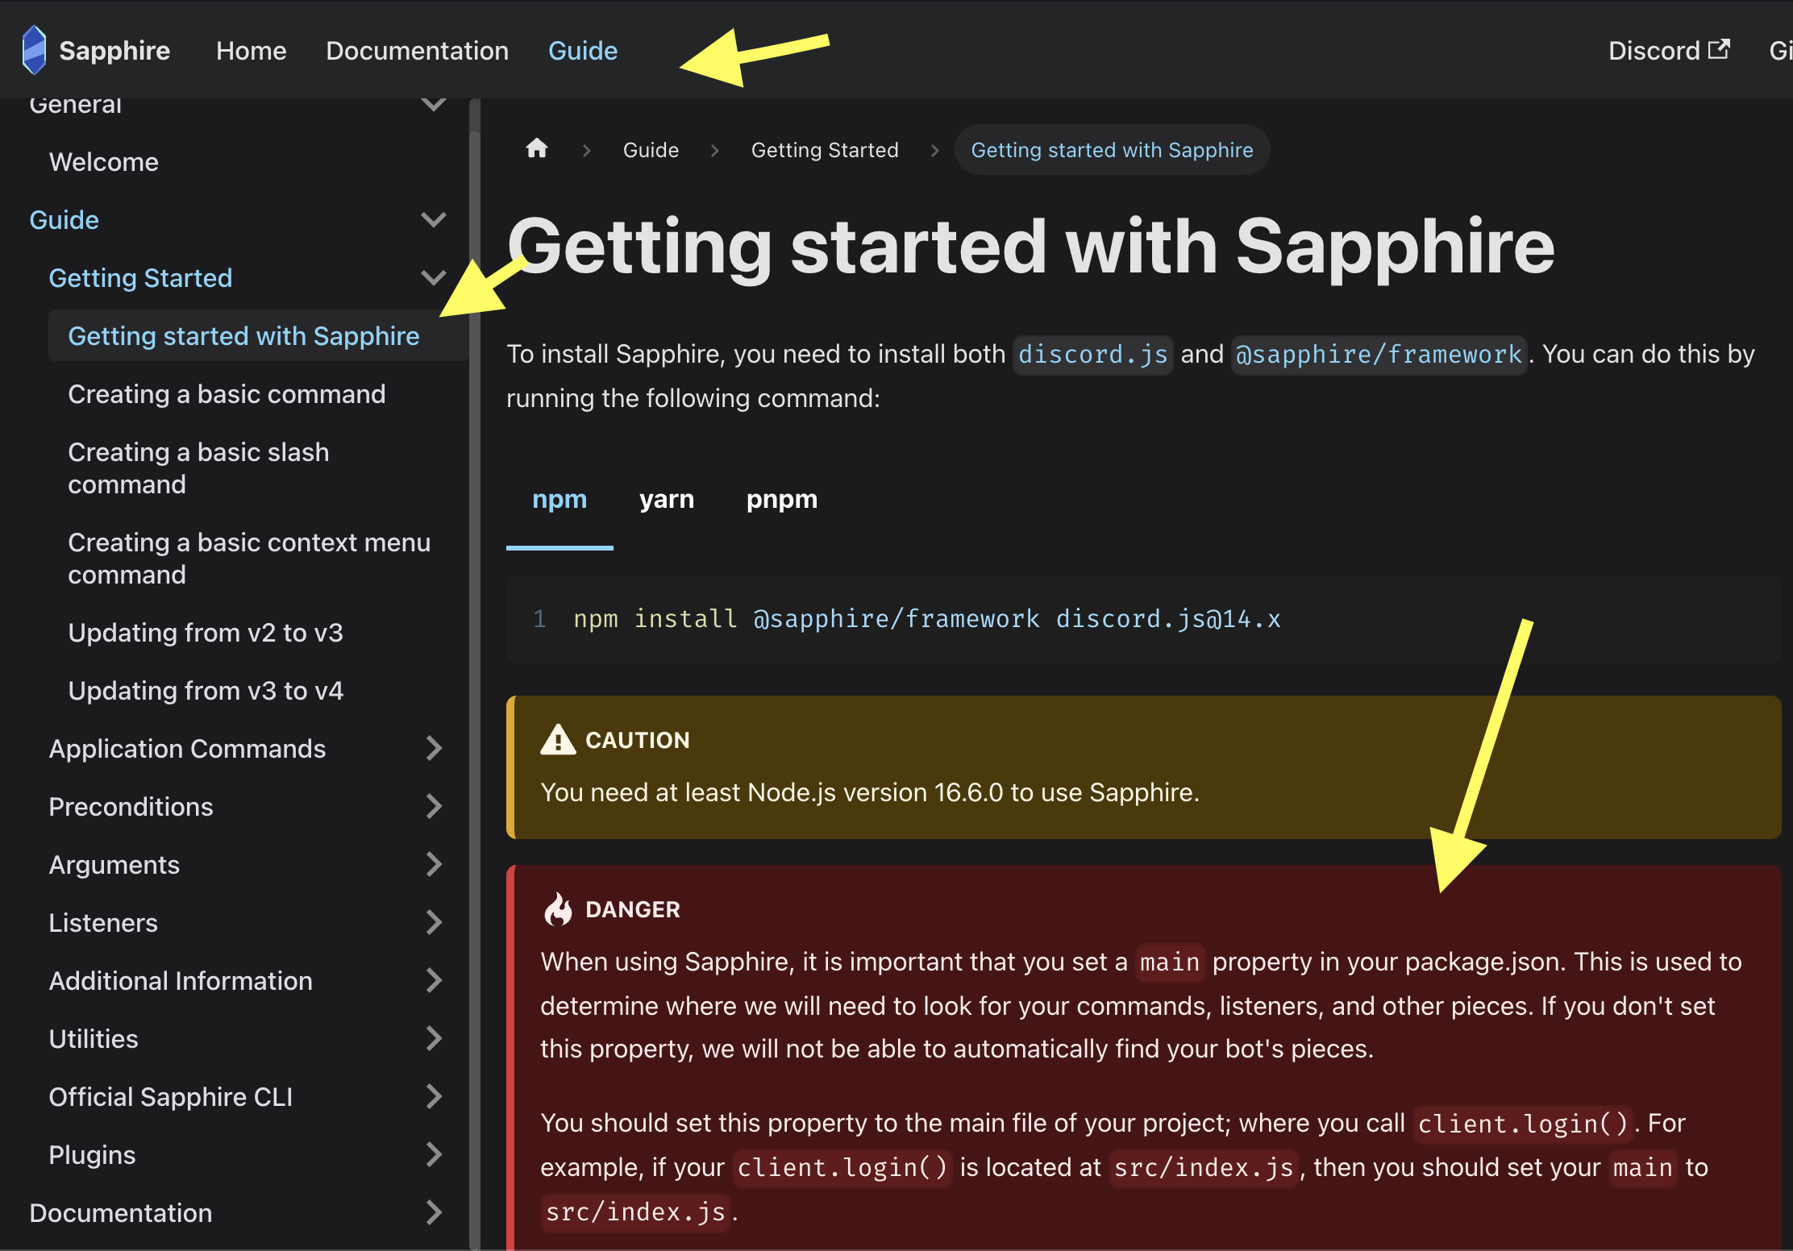Image resolution: width=1793 pixels, height=1251 pixels.
Task: Go to Home in the navbar
Action: (251, 51)
